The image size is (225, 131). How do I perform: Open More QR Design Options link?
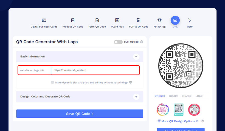[178, 121]
